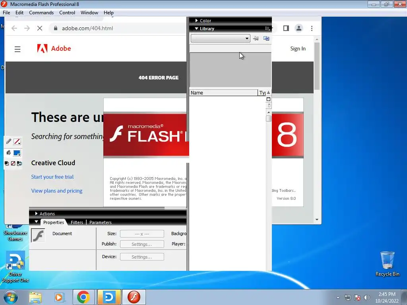The image size is (407, 305).
Task: Open the Edit menu
Action: [19, 12]
